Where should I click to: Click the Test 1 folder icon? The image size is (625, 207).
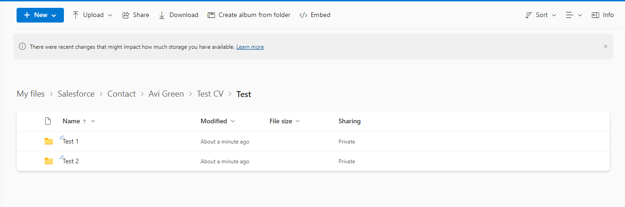49,141
